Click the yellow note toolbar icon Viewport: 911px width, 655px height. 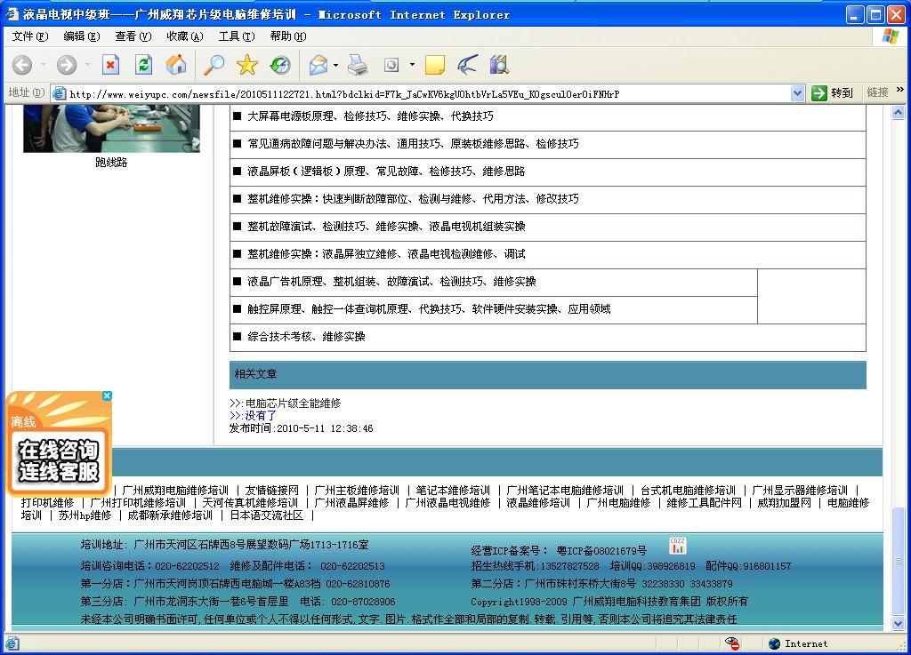[434, 65]
